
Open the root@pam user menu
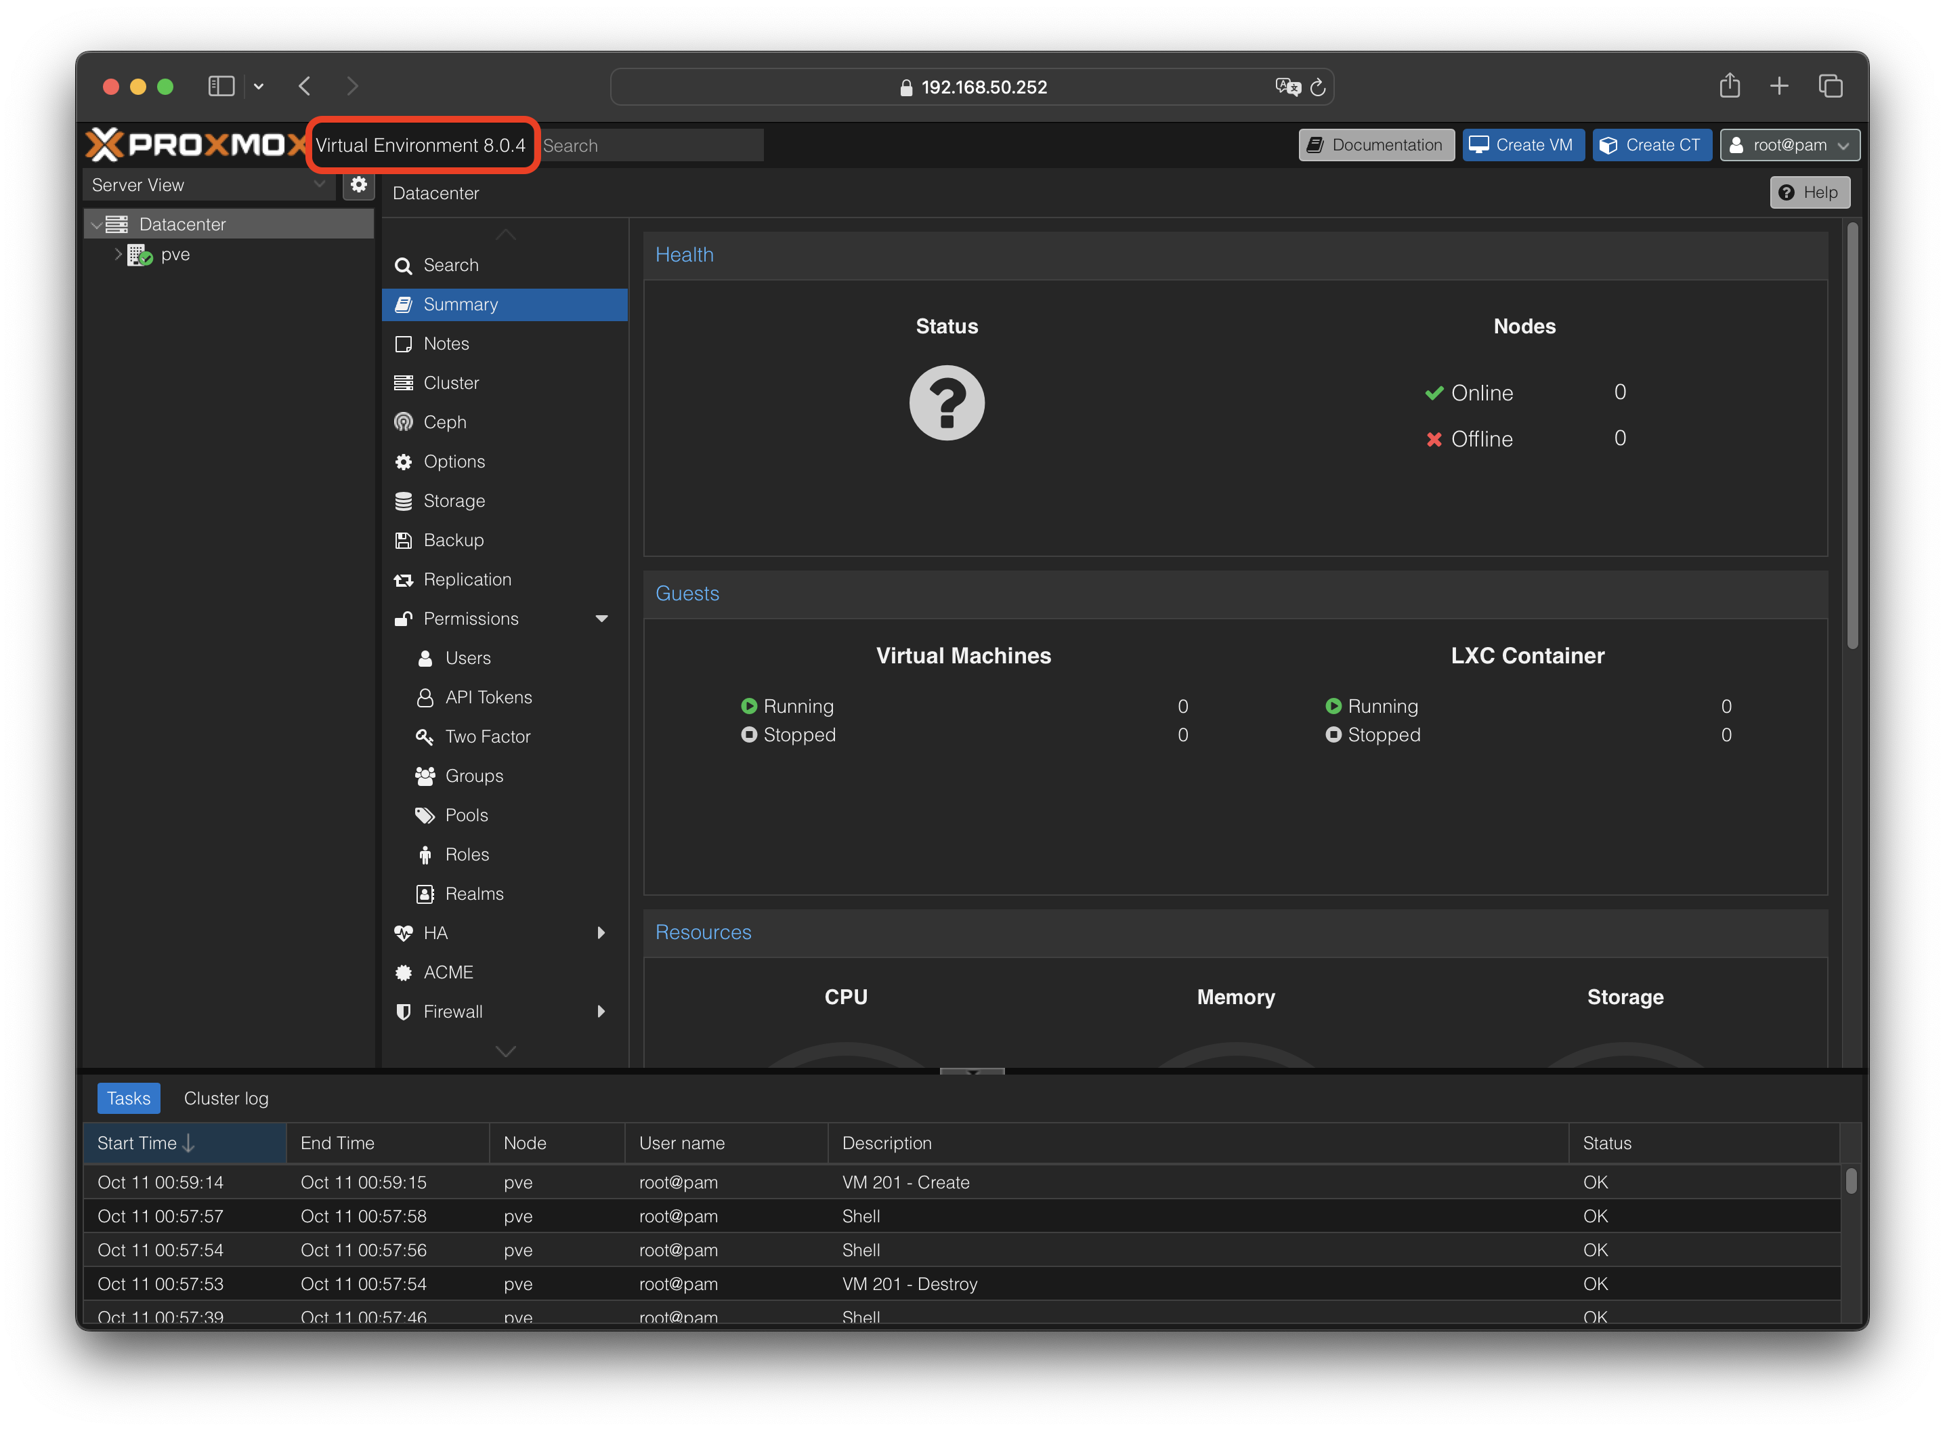tap(1789, 145)
